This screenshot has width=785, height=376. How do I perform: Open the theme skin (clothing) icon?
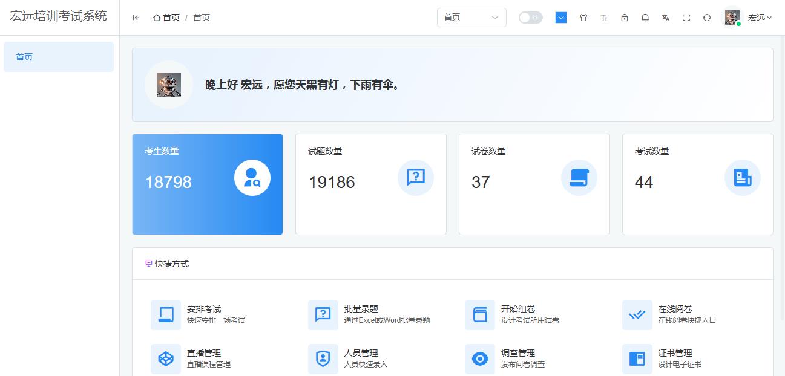[583, 18]
